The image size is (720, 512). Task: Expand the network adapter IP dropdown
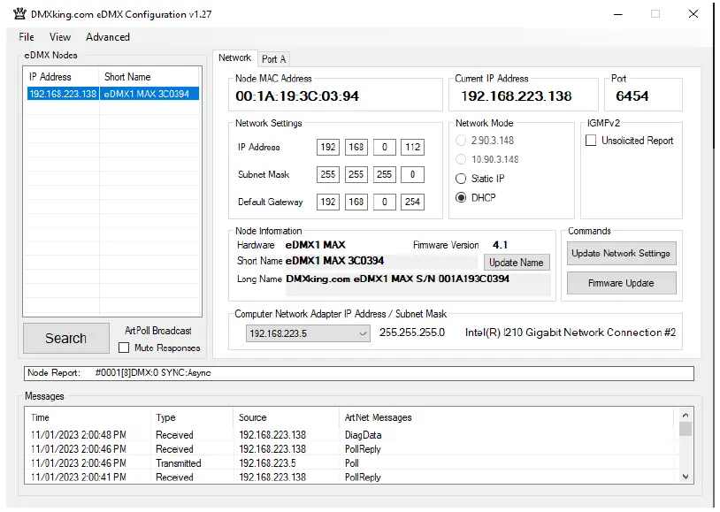363,333
